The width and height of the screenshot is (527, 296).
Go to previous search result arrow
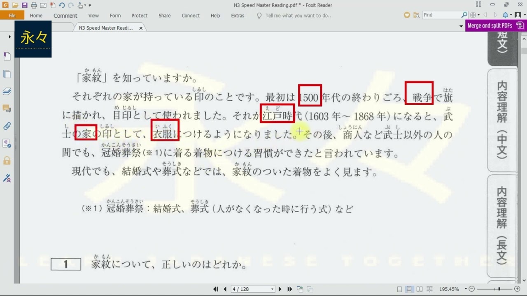[x=485, y=15]
